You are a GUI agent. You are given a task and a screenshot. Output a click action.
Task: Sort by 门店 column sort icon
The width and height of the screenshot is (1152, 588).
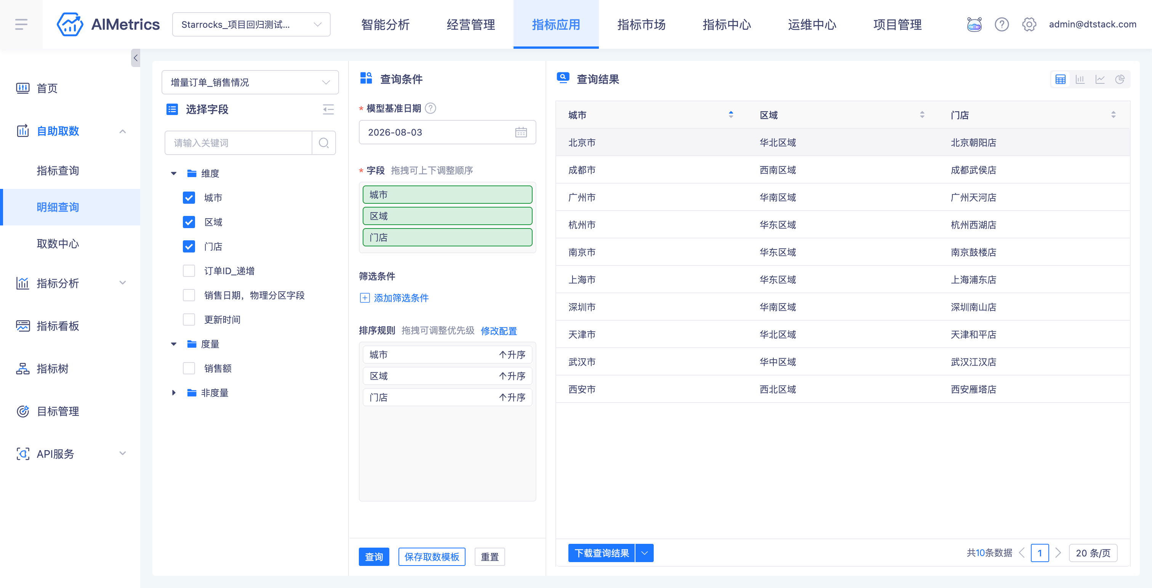click(1113, 115)
